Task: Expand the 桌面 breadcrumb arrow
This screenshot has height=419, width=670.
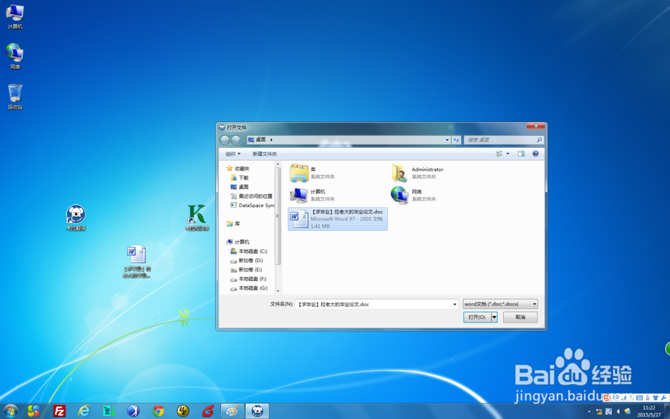Action: pos(271,140)
